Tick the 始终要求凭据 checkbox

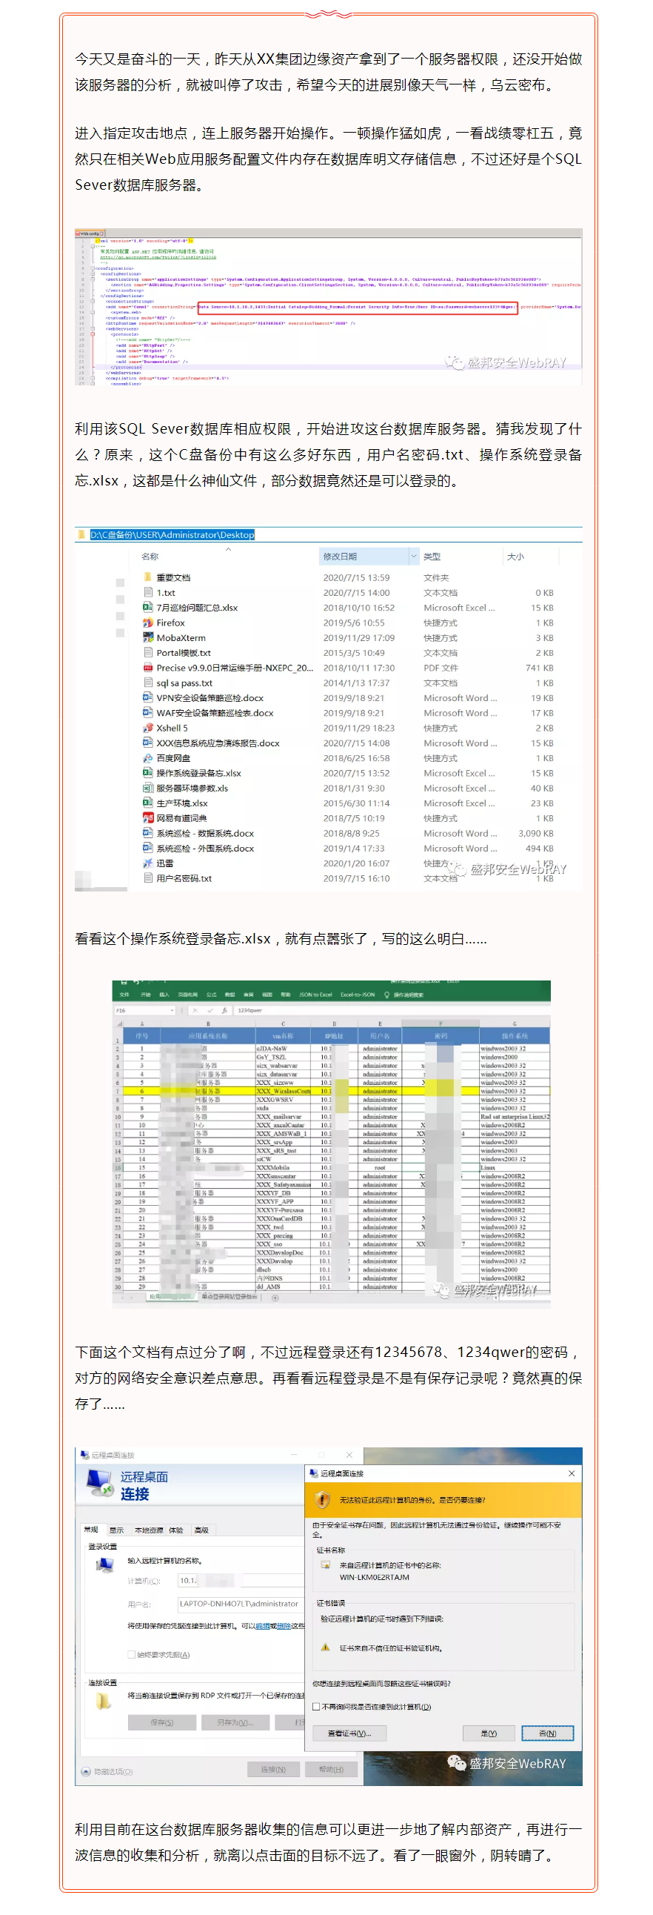pos(132,1655)
